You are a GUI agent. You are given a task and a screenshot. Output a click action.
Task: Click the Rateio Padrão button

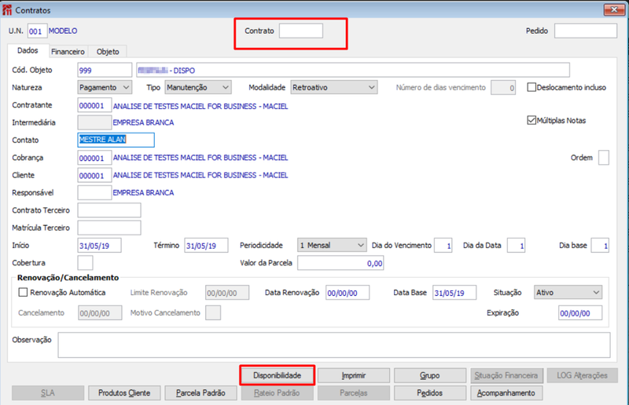[277, 393]
